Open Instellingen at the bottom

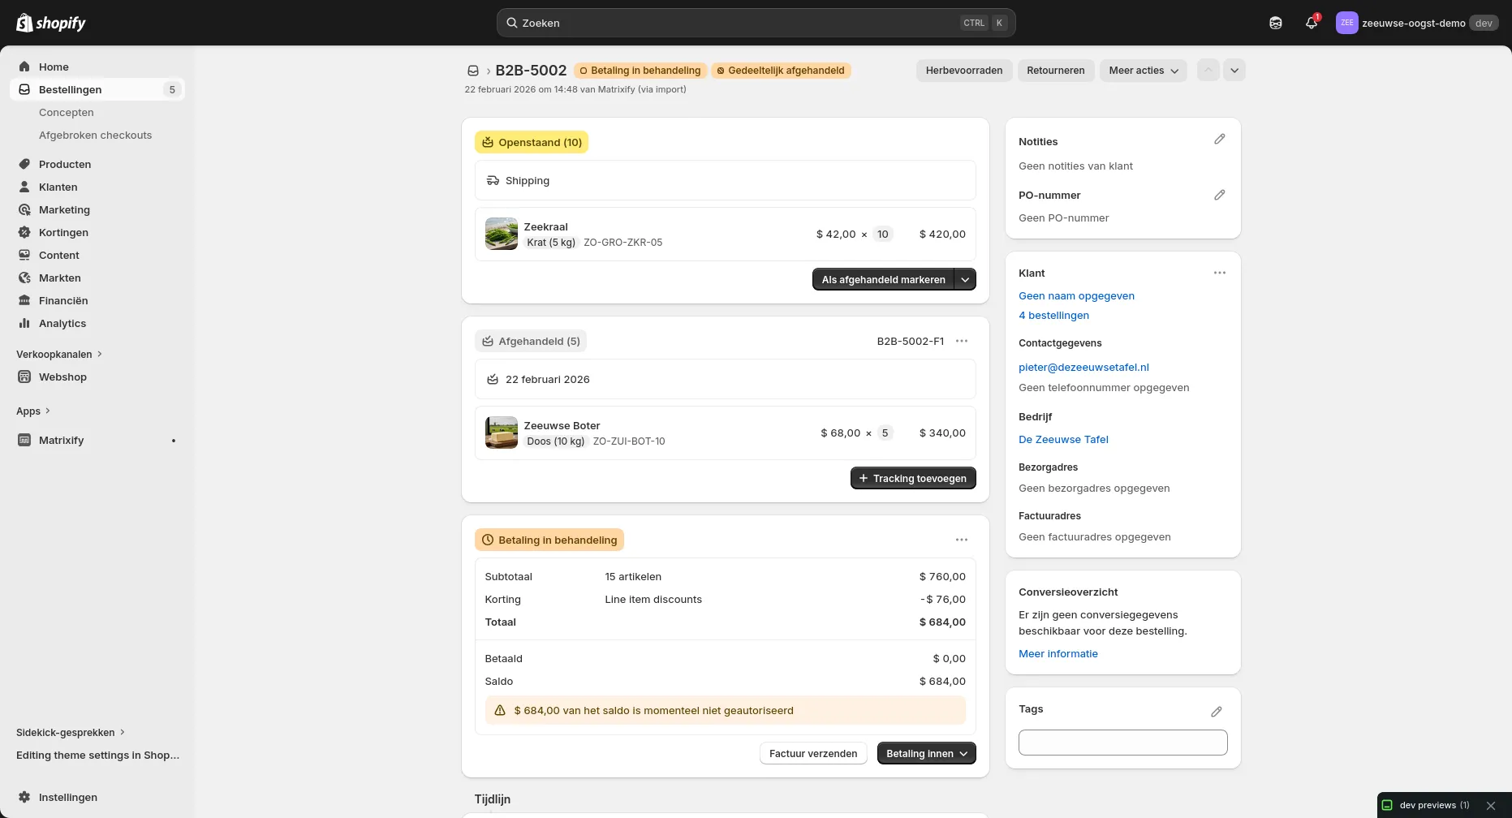click(x=68, y=797)
